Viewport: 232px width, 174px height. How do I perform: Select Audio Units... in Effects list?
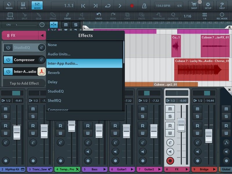pos(84,54)
